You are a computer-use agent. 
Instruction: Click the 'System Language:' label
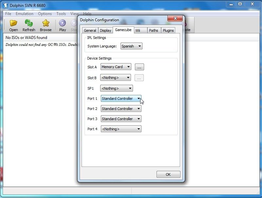tap(102, 46)
